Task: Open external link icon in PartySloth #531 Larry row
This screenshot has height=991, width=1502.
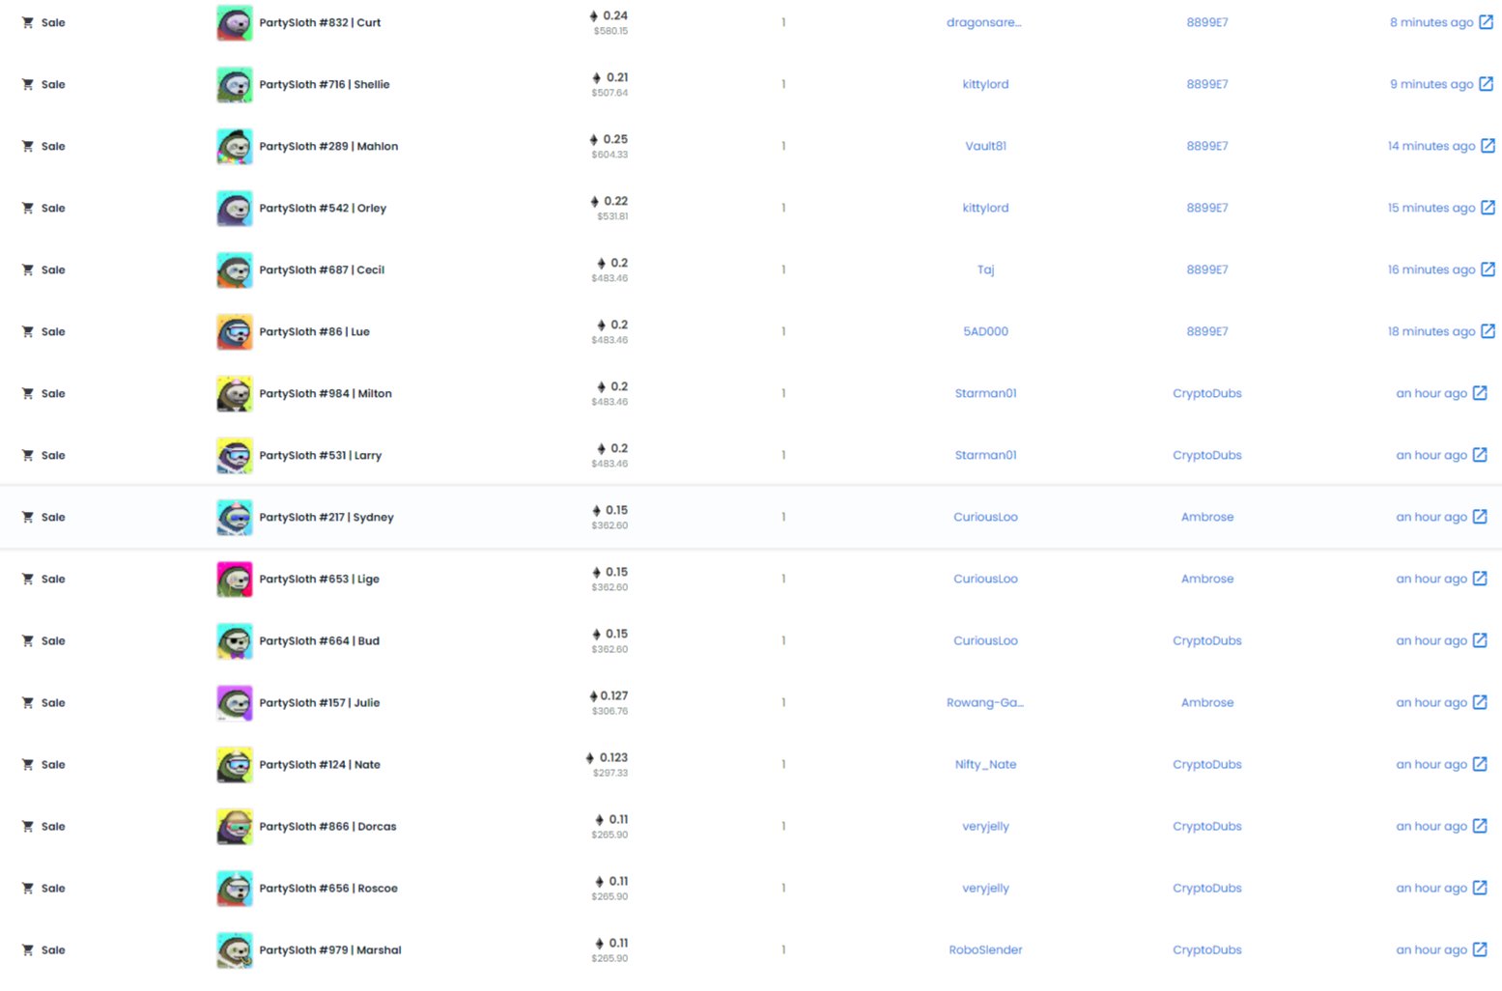Action: (x=1480, y=455)
